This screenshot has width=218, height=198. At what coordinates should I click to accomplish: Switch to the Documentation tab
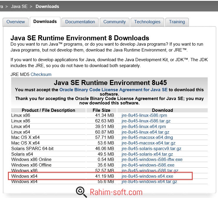tap(80, 22)
